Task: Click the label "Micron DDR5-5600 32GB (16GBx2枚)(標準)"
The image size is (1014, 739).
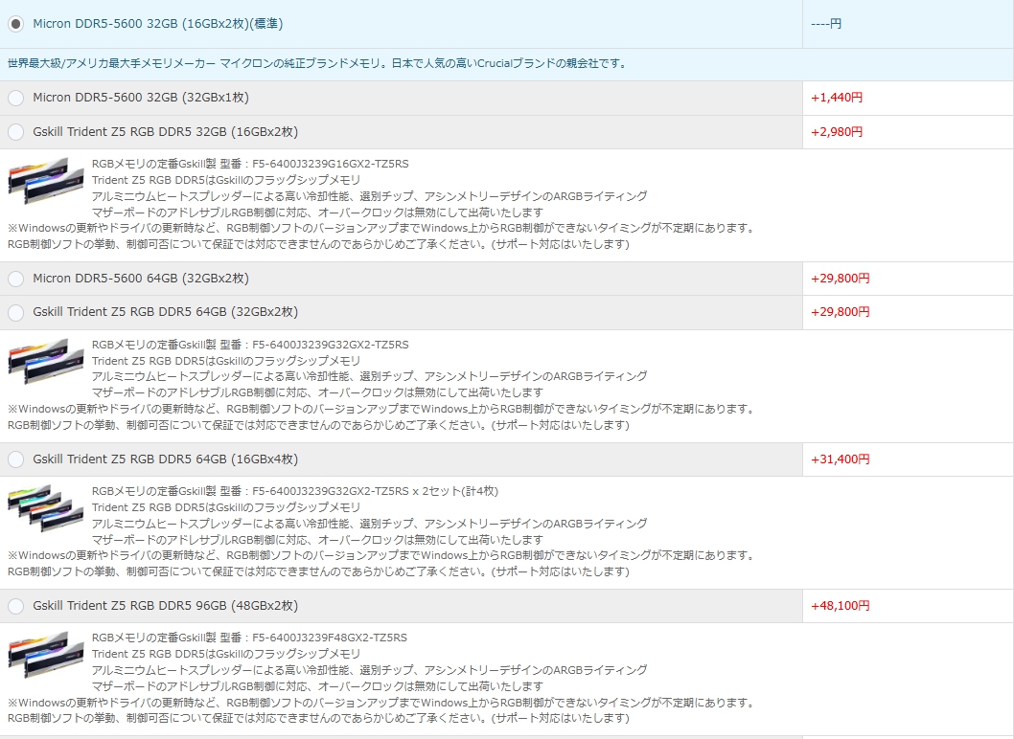Action: tap(158, 24)
